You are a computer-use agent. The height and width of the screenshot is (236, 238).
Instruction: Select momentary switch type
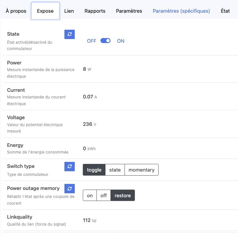coord(142,170)
